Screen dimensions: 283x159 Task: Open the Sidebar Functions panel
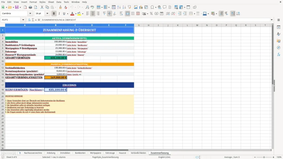(279, 54)
